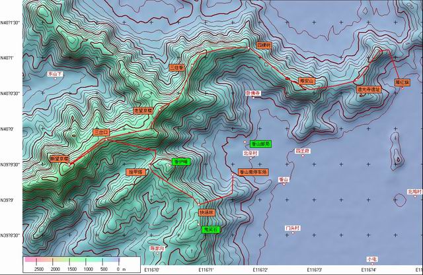Select the 东山下 village label
Viewport: 423px width, 275px height.
(54, 75)
